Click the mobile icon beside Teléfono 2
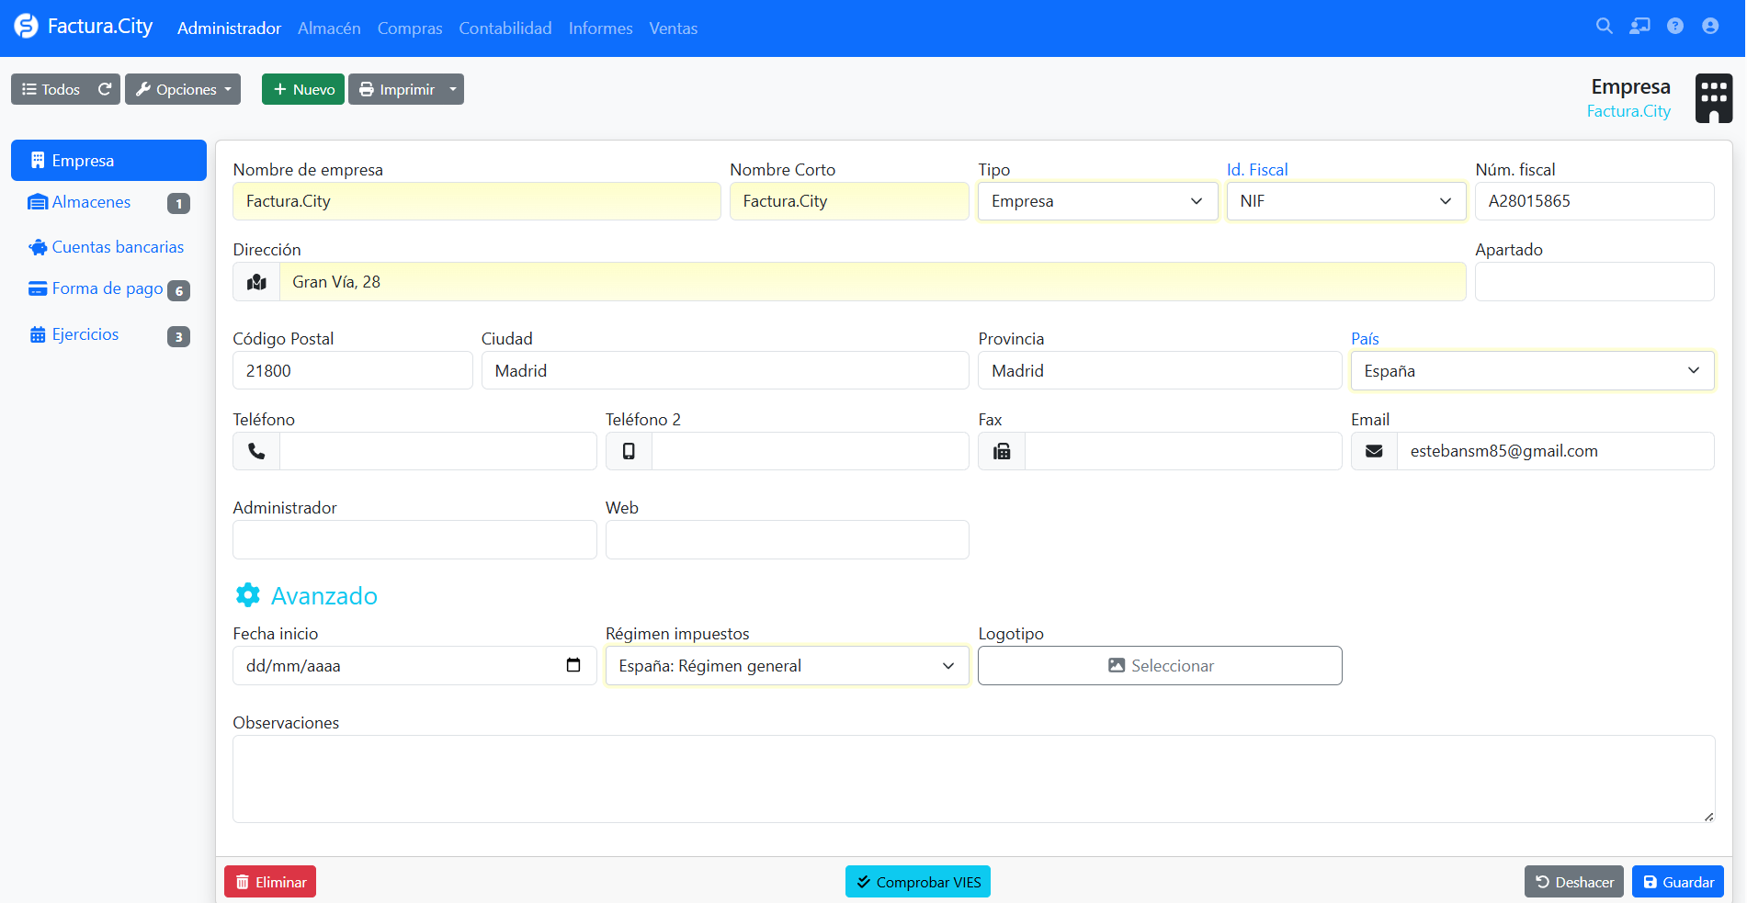 point(629,451)
